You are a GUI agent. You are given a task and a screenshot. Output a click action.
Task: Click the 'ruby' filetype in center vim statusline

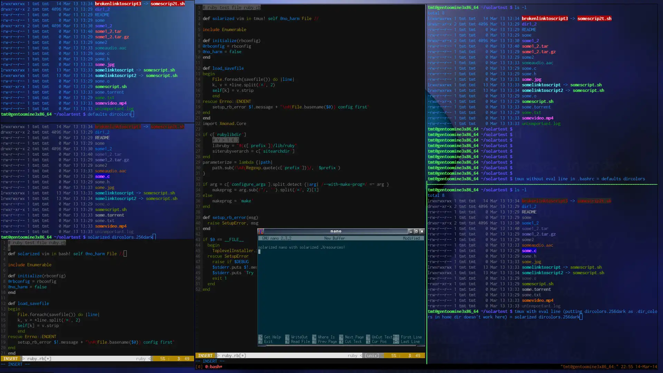[353, 356]
